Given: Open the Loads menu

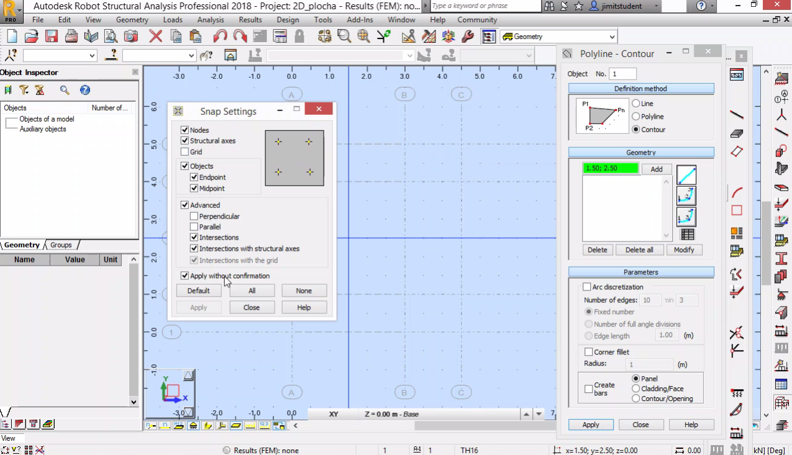Looking at the screenshot, I should pyautogui.click(x=173, y=20).
